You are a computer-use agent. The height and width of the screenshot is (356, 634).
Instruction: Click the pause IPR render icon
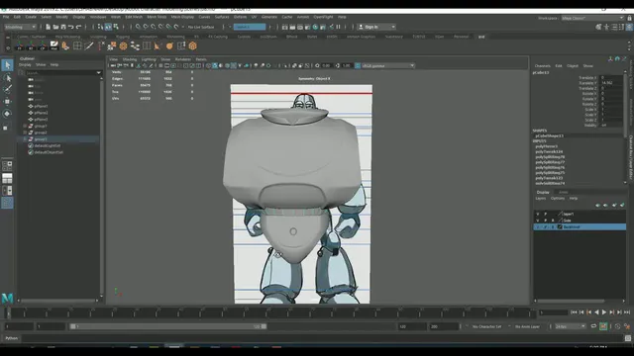pos(338,27)
